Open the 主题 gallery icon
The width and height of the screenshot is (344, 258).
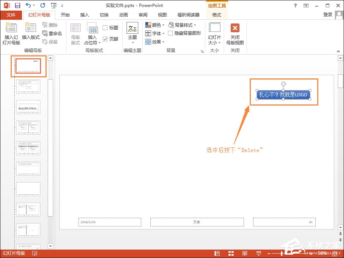point(132,33)
